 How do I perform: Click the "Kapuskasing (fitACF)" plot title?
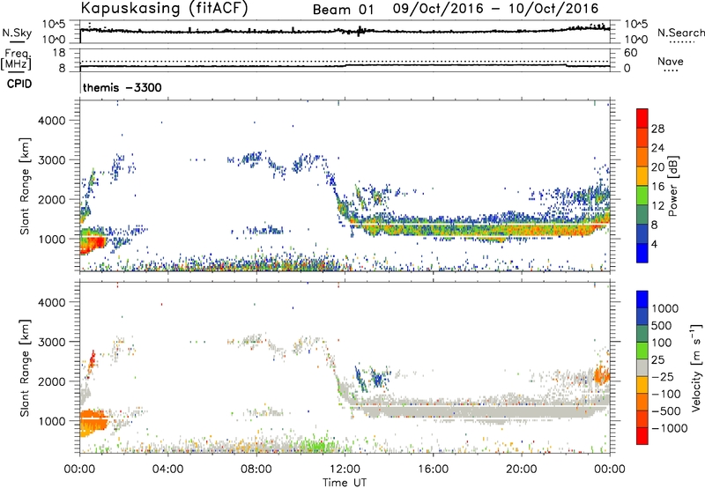coord(164,8)
